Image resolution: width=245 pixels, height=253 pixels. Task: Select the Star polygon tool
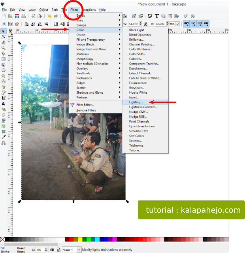(4, 76)
